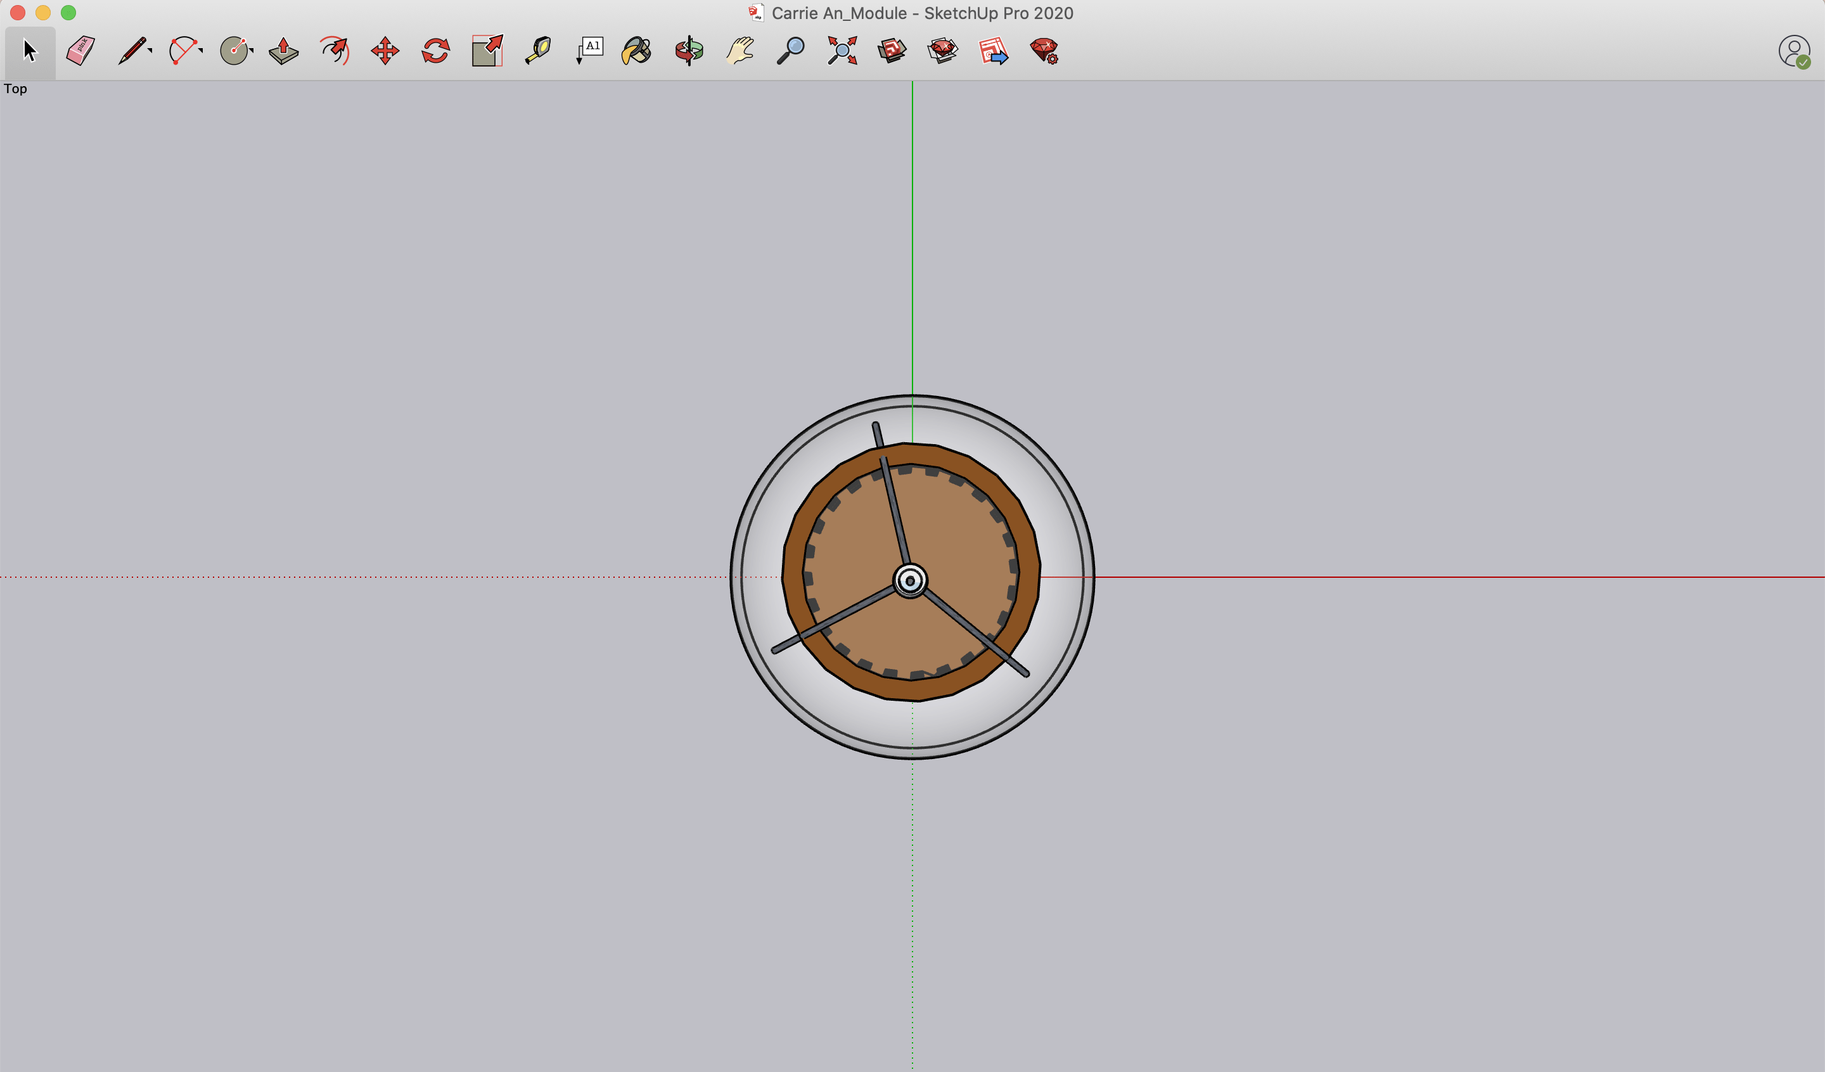1825x1072 pixels.
Task: Select the Zoom magnifier tool
Action: 791,51
